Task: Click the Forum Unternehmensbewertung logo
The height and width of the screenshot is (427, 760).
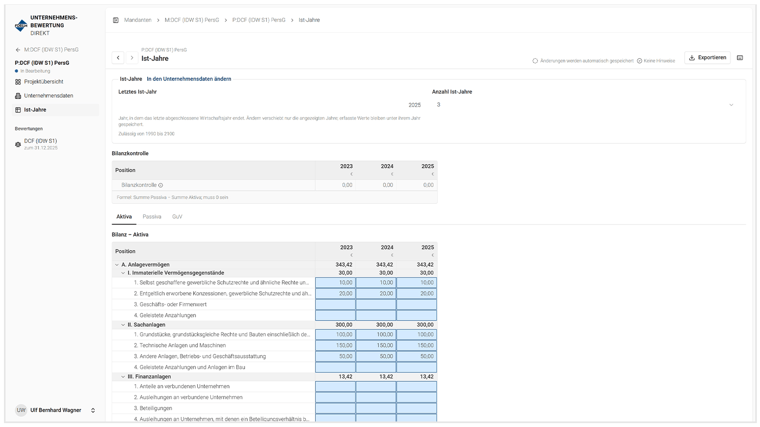Action: coord(21,26)
